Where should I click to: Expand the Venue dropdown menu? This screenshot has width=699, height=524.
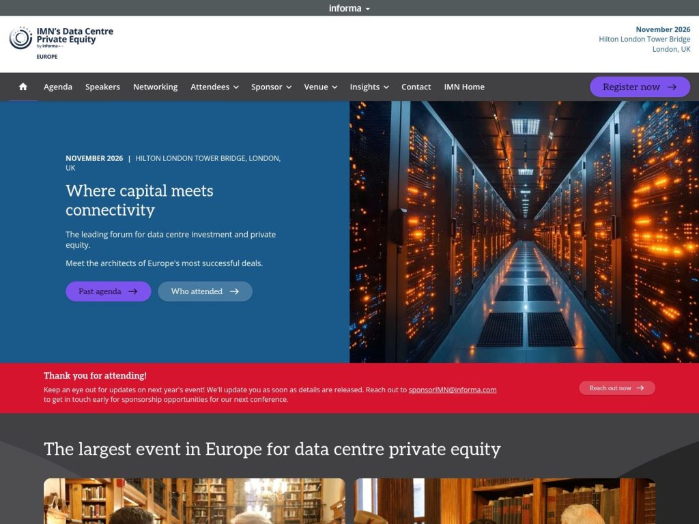[320, 87]
